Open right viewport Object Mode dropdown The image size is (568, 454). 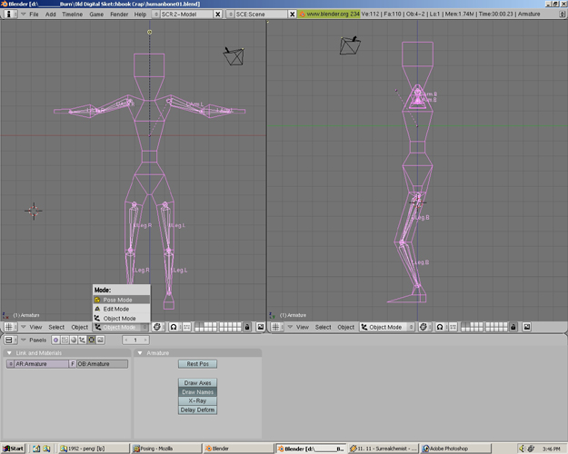point(387,327)
